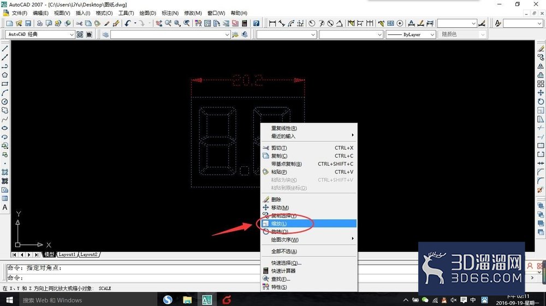Expand the Undo history dropdown arrow

point(135,23)
